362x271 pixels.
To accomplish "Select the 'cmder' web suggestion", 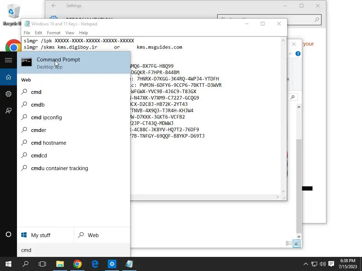I will pos(74,130).
